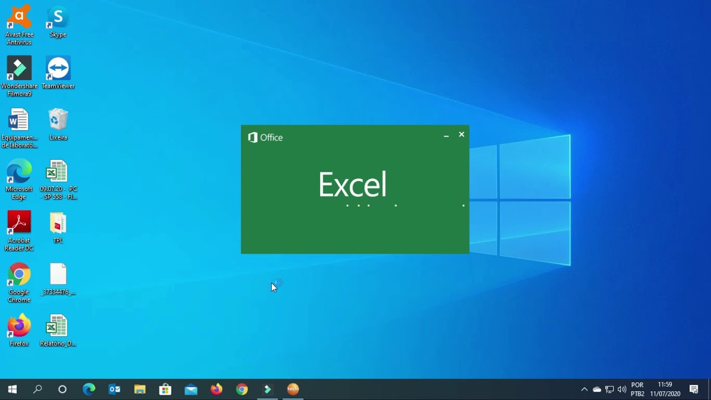Select the Equipamen... de laborato... Word document
The width and height of the screenshot is (711, 400).
click(x=19, y=128)
